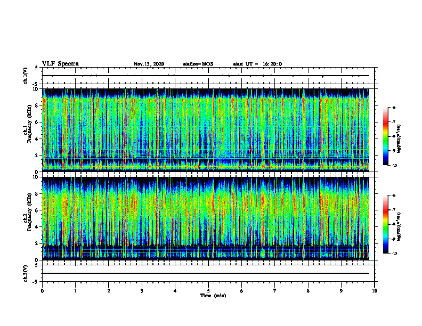Screen dimensions: 422x326
Task: Click time axis tick label "9"
Action: [x=341, y=291]
